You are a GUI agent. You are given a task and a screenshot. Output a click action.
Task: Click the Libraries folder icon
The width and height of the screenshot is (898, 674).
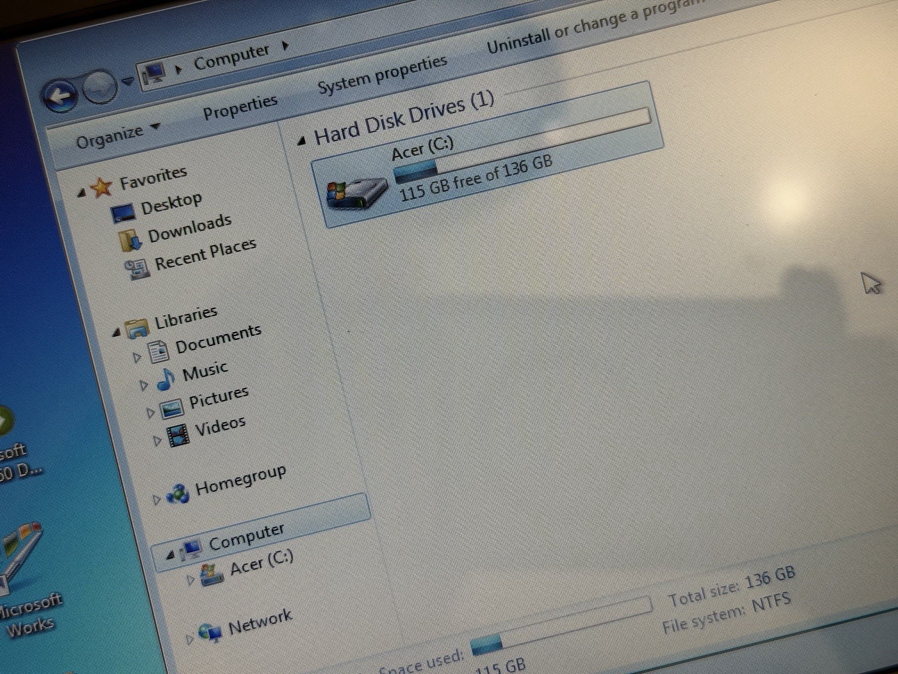pyautogui.click(x=136, y=328)
